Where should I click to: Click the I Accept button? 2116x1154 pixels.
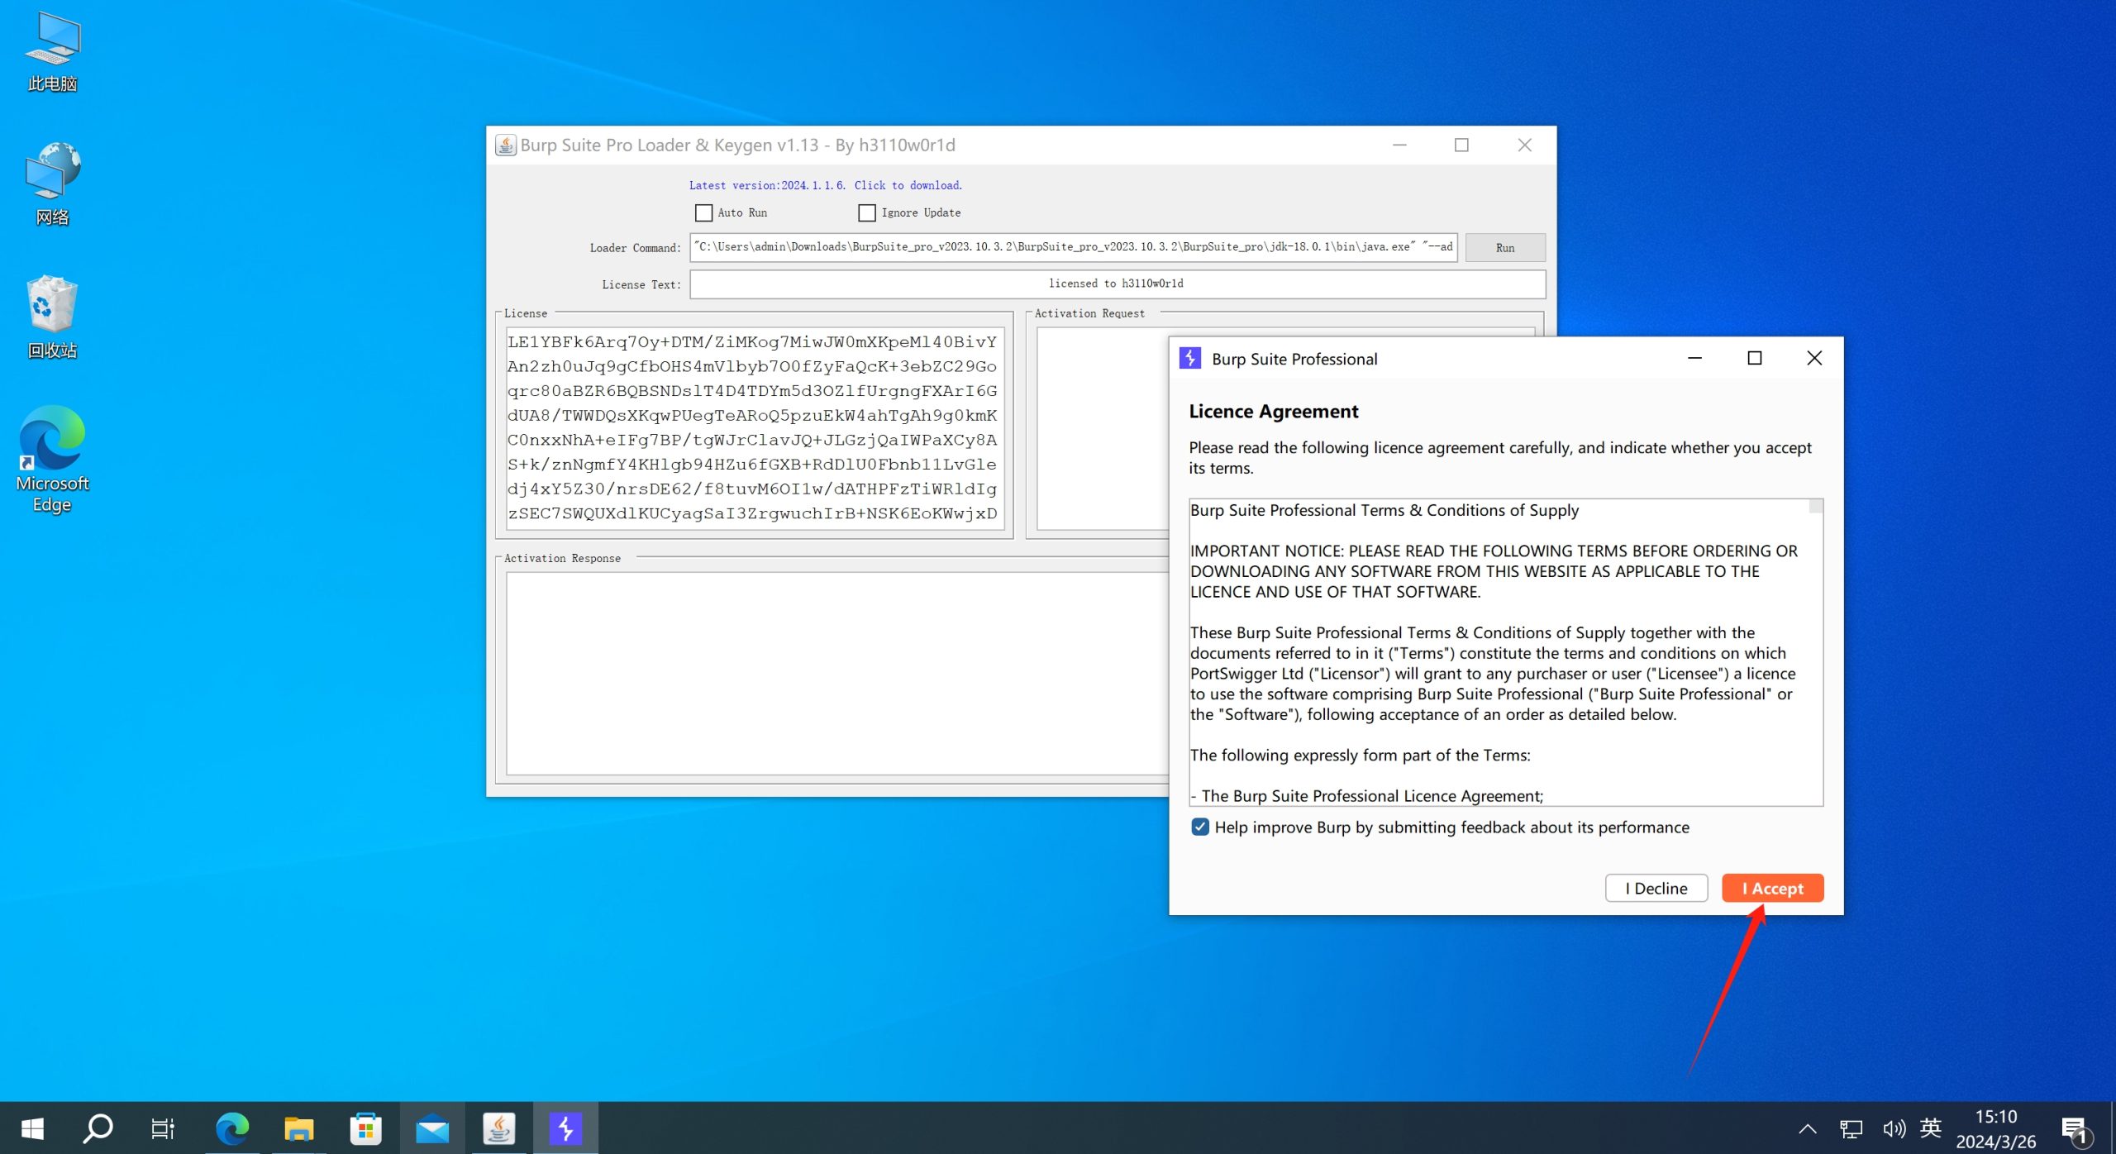click(x=1772, y=888)
